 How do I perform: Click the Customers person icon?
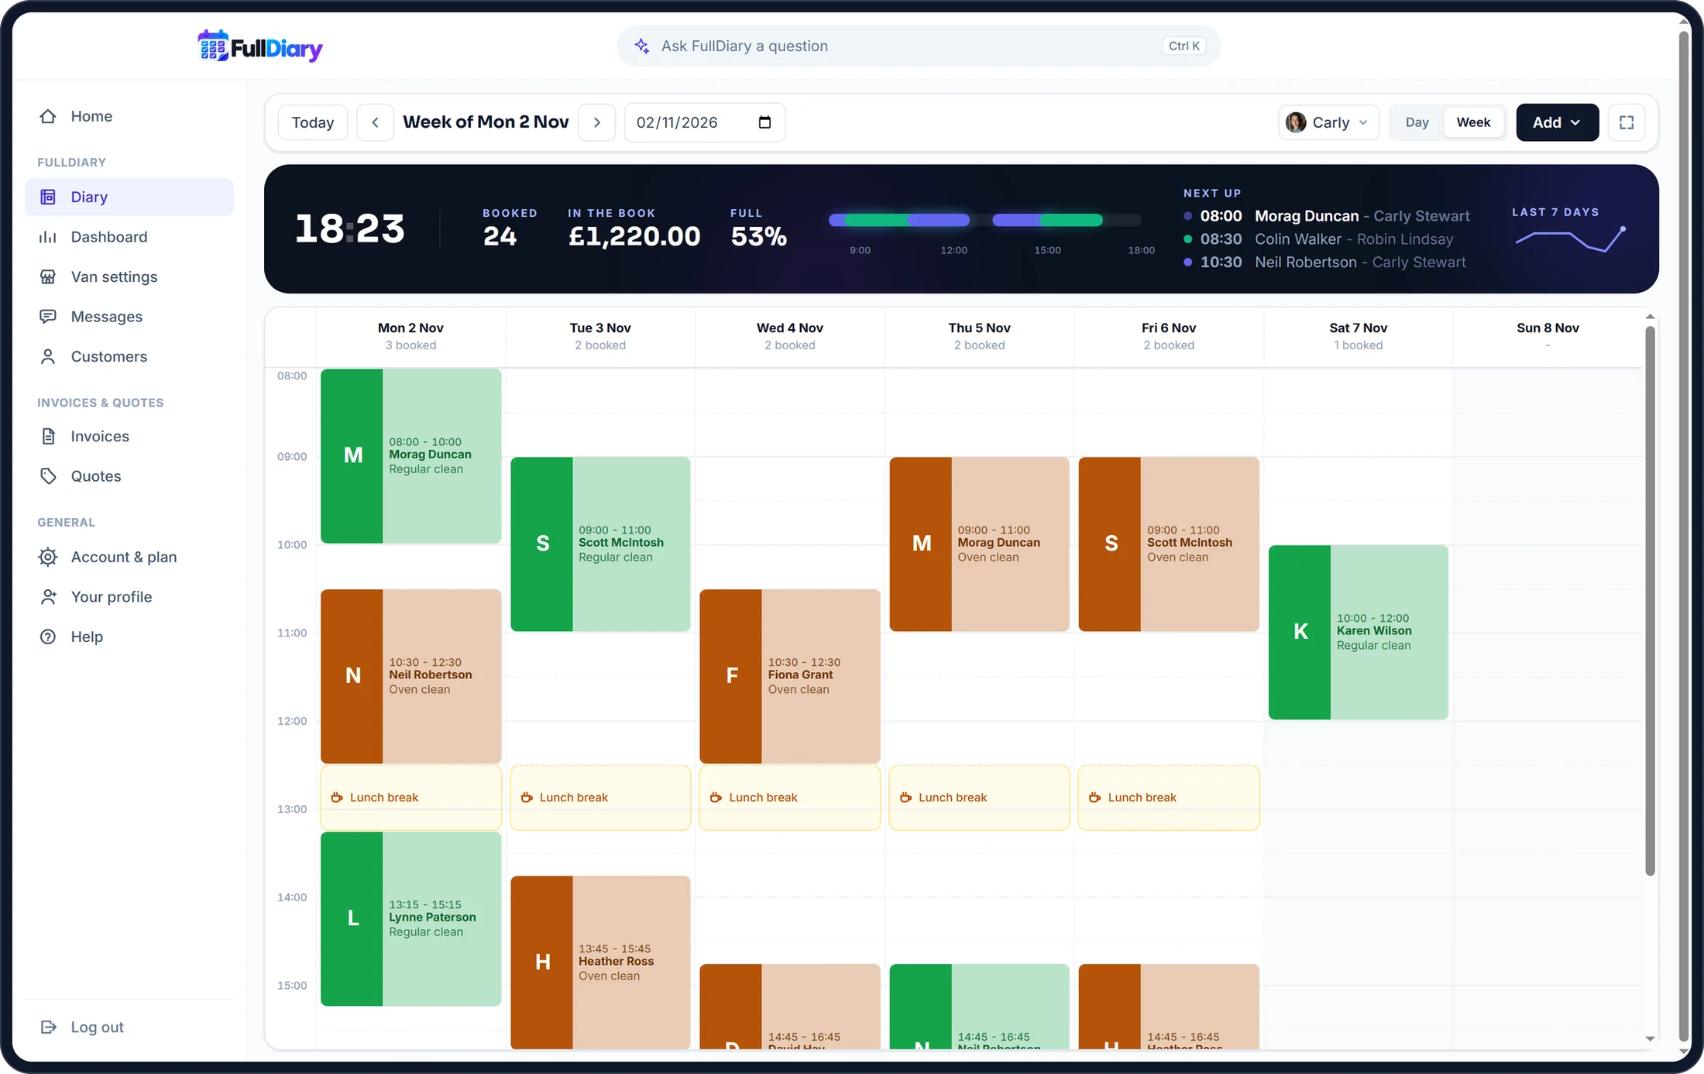48,356
